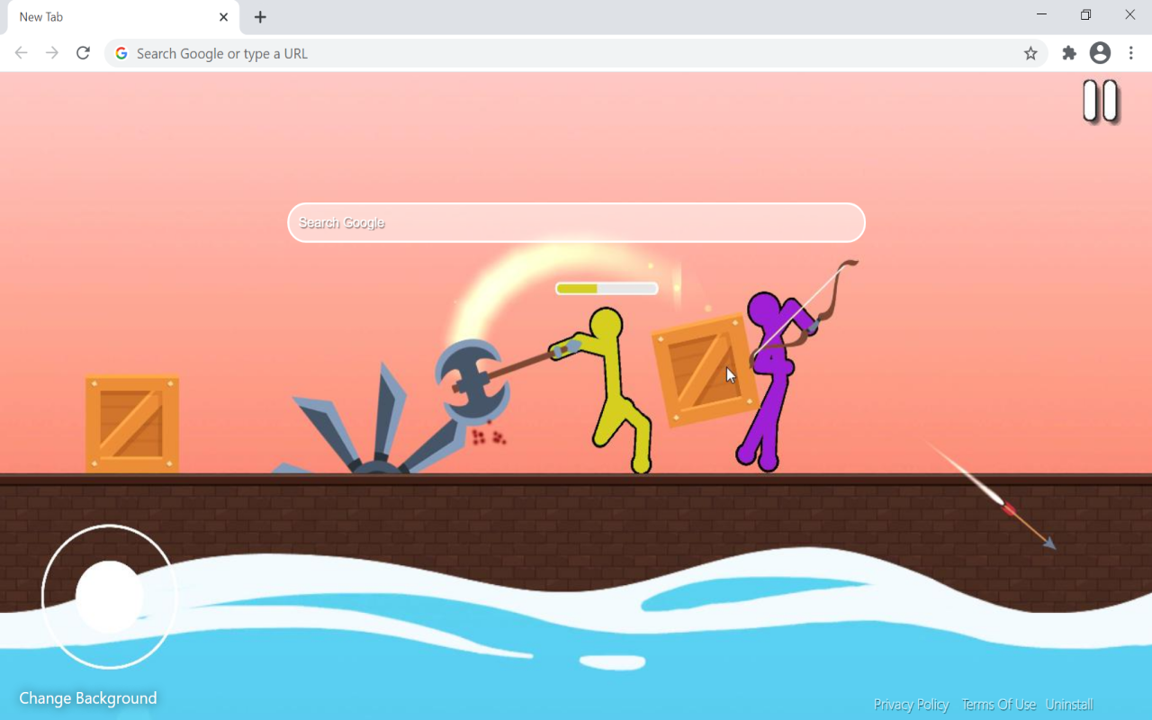
Task: Open the browser extensions puzzle icon
Action: click(1068, 53)
